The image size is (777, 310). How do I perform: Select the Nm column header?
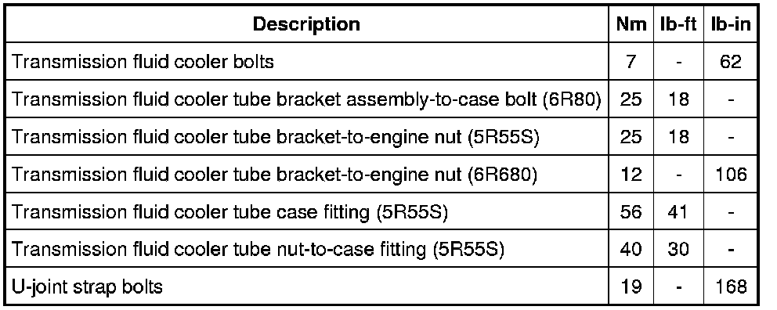(631, 24)
